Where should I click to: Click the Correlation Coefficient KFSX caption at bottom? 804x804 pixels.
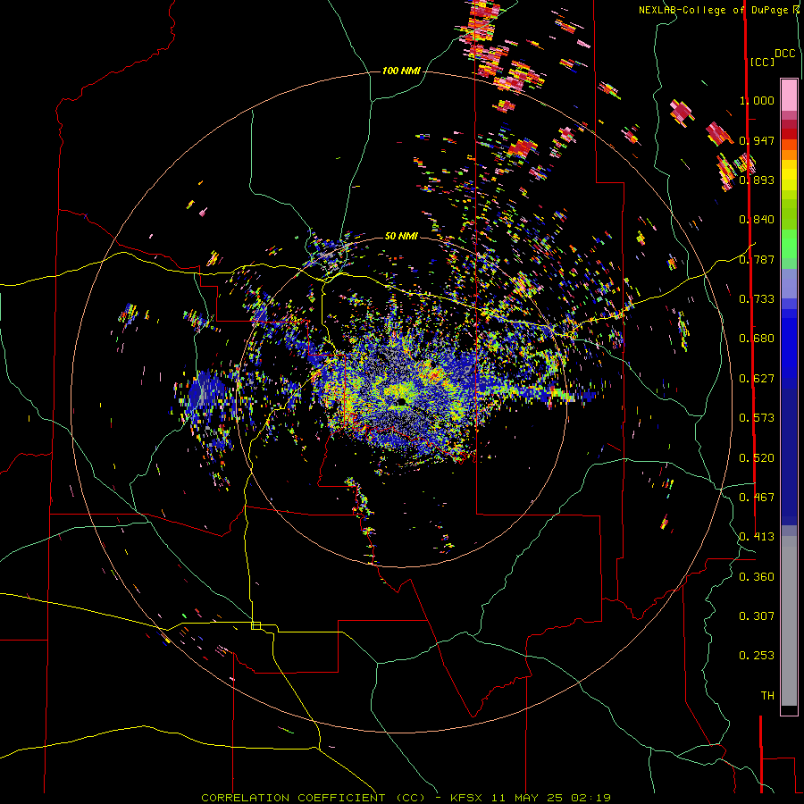(x=406, y=798)
